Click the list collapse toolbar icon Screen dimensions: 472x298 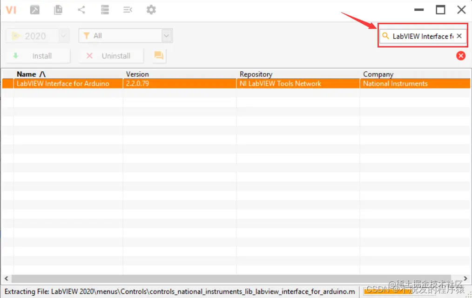[128, 10]
